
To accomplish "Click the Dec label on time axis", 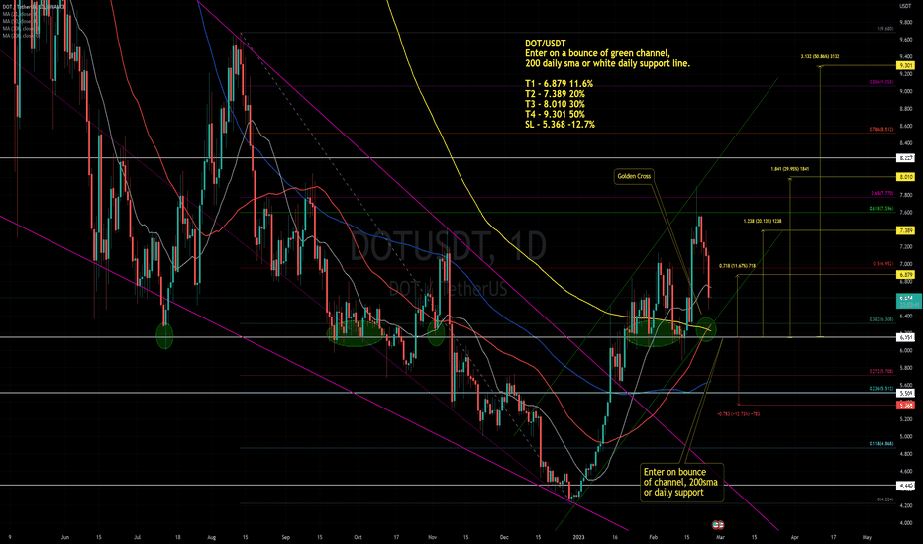I will pos(504,537).
